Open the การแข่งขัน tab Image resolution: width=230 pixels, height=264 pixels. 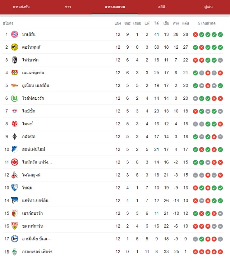[21, 7]
